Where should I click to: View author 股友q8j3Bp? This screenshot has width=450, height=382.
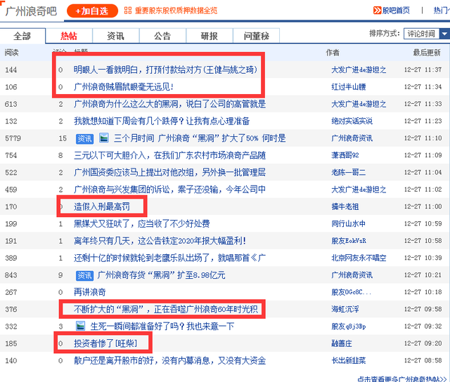(349, 327)
